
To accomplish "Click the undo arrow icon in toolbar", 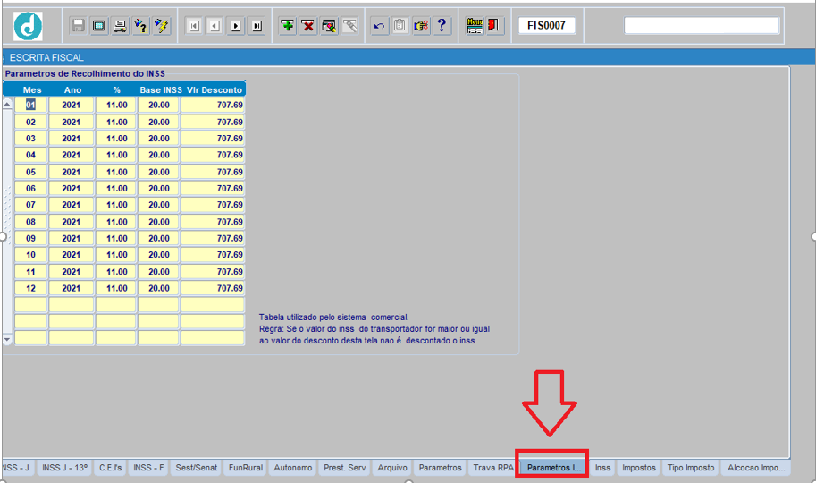I will click(379, 26).
